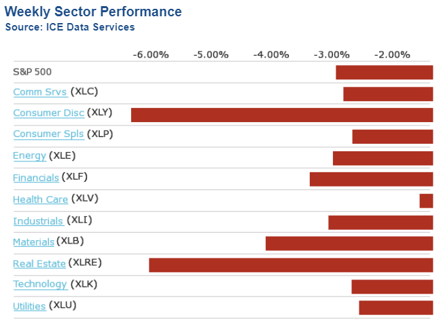The image size is (443, 331).
Task: Click the -6.00% axis label
Action: (150, 54)
